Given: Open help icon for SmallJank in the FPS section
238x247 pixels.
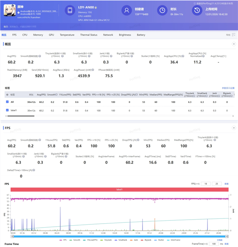Looking at the screenshot, I should 23,157.
